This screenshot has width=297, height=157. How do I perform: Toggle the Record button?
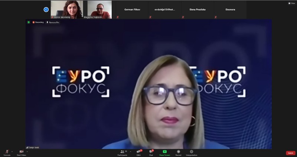(178, 152)
